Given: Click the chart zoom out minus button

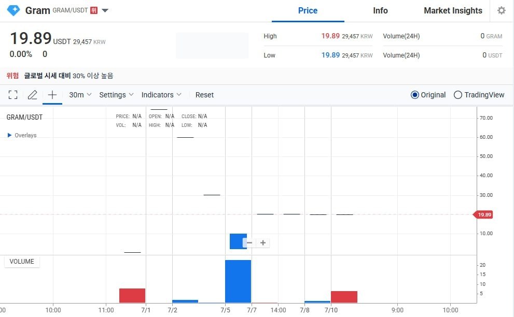Looking at the screenshot, I should (x=249, y=242).
